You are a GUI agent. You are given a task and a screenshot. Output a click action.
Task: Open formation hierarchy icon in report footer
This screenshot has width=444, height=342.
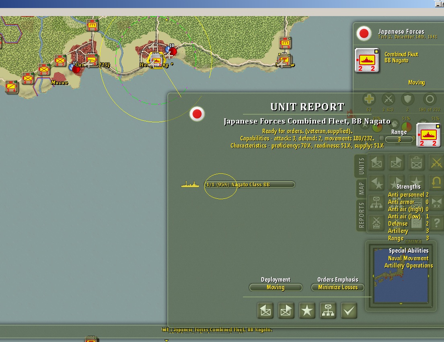point(328,311)
